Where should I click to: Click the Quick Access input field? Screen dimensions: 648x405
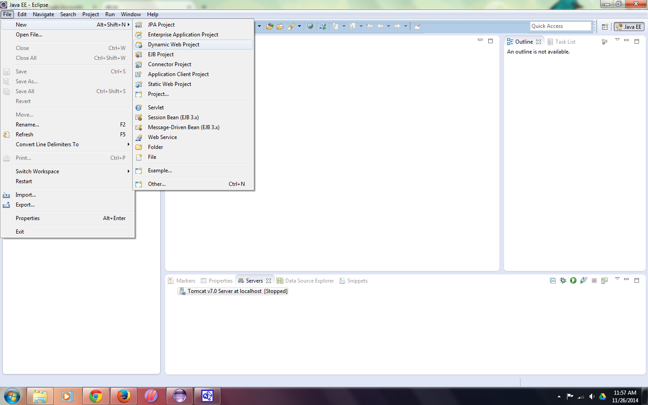(x=560, y=26)
